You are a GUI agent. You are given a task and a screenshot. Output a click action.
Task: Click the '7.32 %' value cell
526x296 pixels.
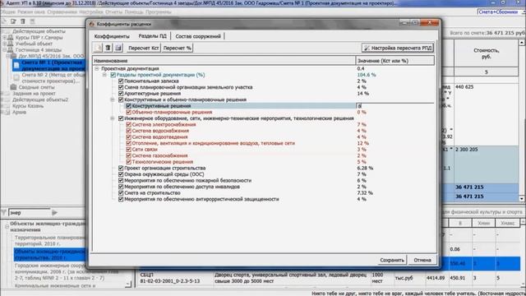(365, 193)
